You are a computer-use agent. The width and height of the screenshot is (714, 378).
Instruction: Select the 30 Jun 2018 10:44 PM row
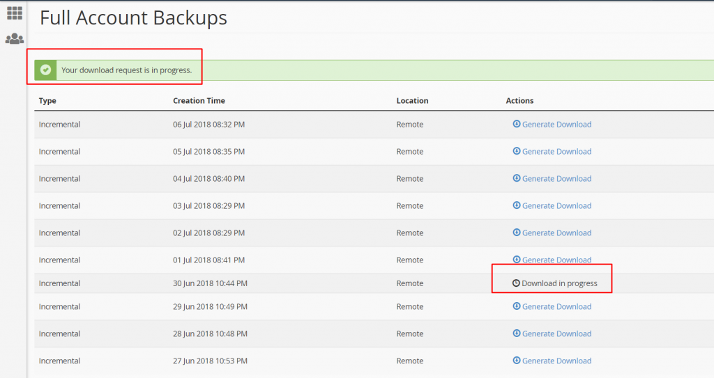coord(210,283)
